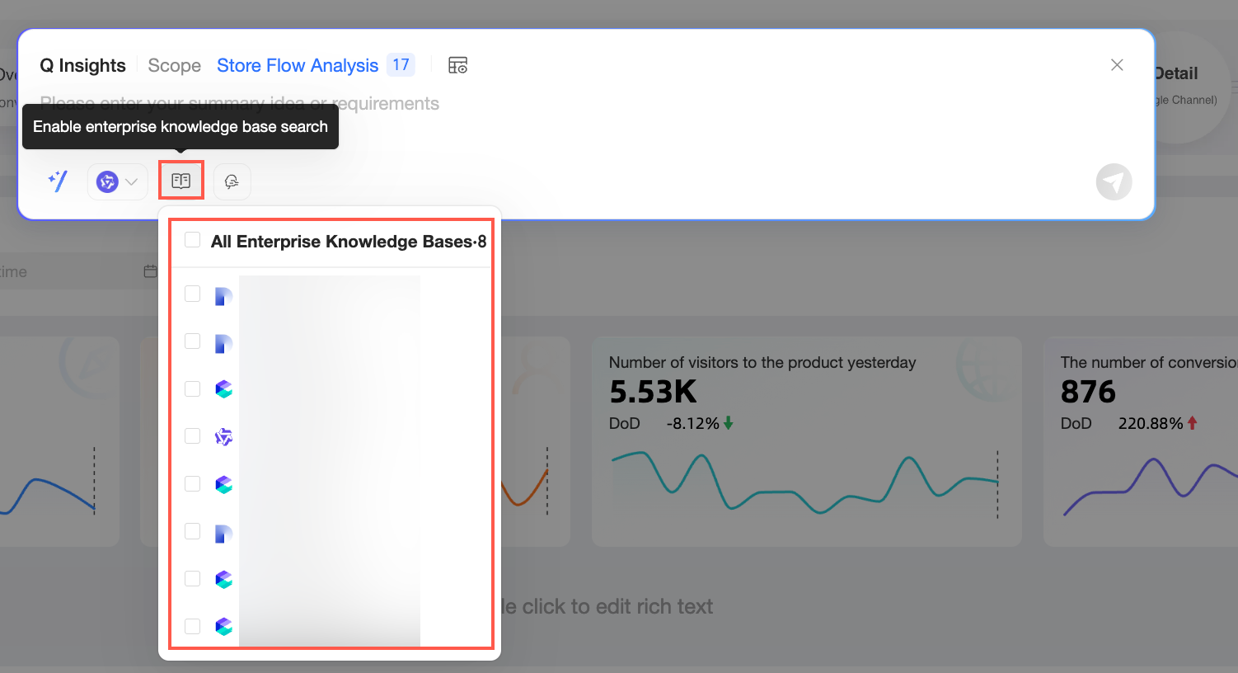The height and width of the screenshot is (673, 1238).
Task: Click the All Enterprise Knowledge Bases·8 label
Action: point(349,242)
